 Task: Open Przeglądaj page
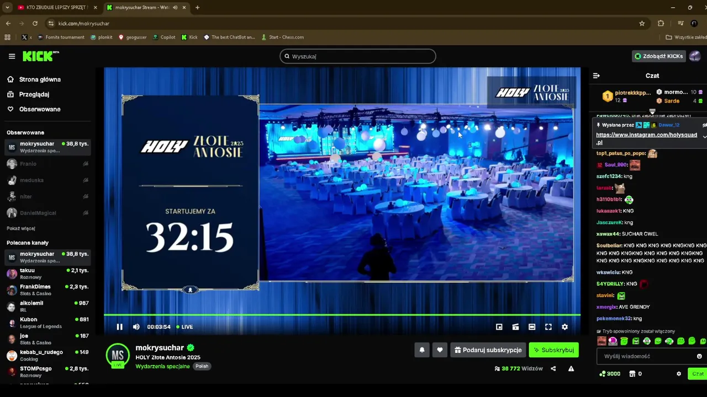[34, 94]
